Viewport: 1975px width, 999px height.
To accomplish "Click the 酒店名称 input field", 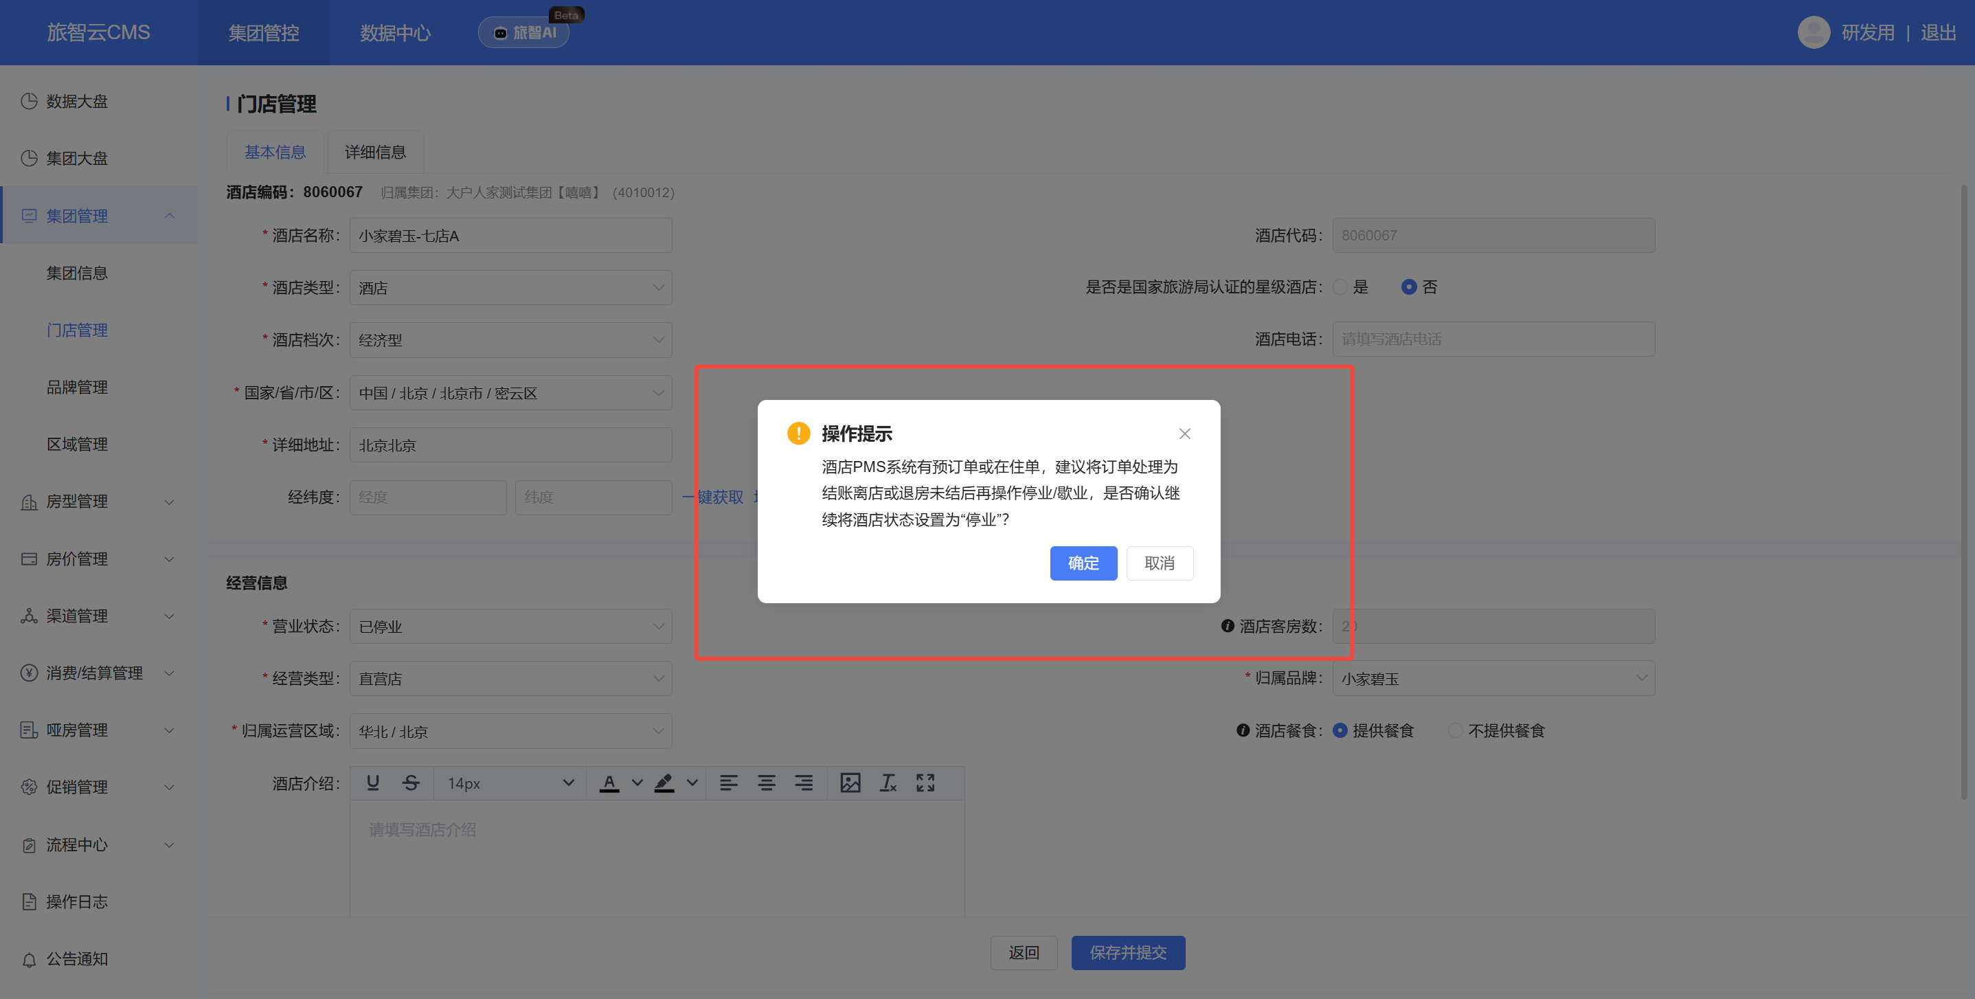I will click(510, 236).
